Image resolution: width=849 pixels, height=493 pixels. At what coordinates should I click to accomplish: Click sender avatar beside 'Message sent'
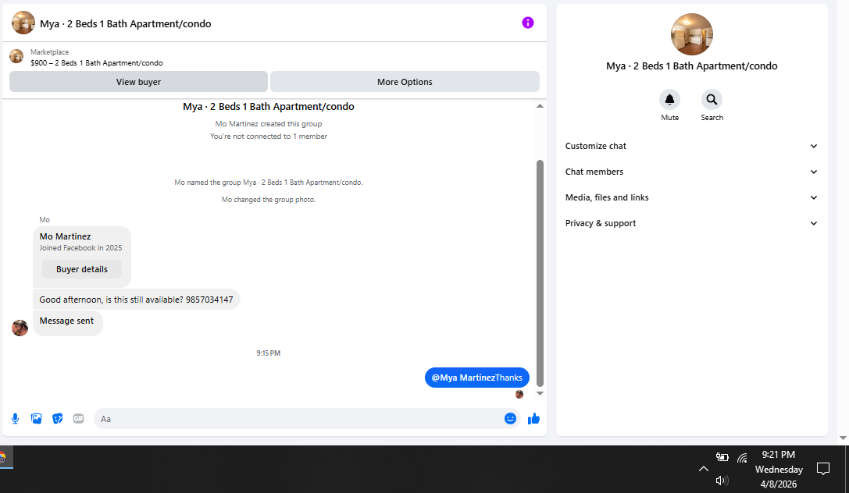[20, 328]
